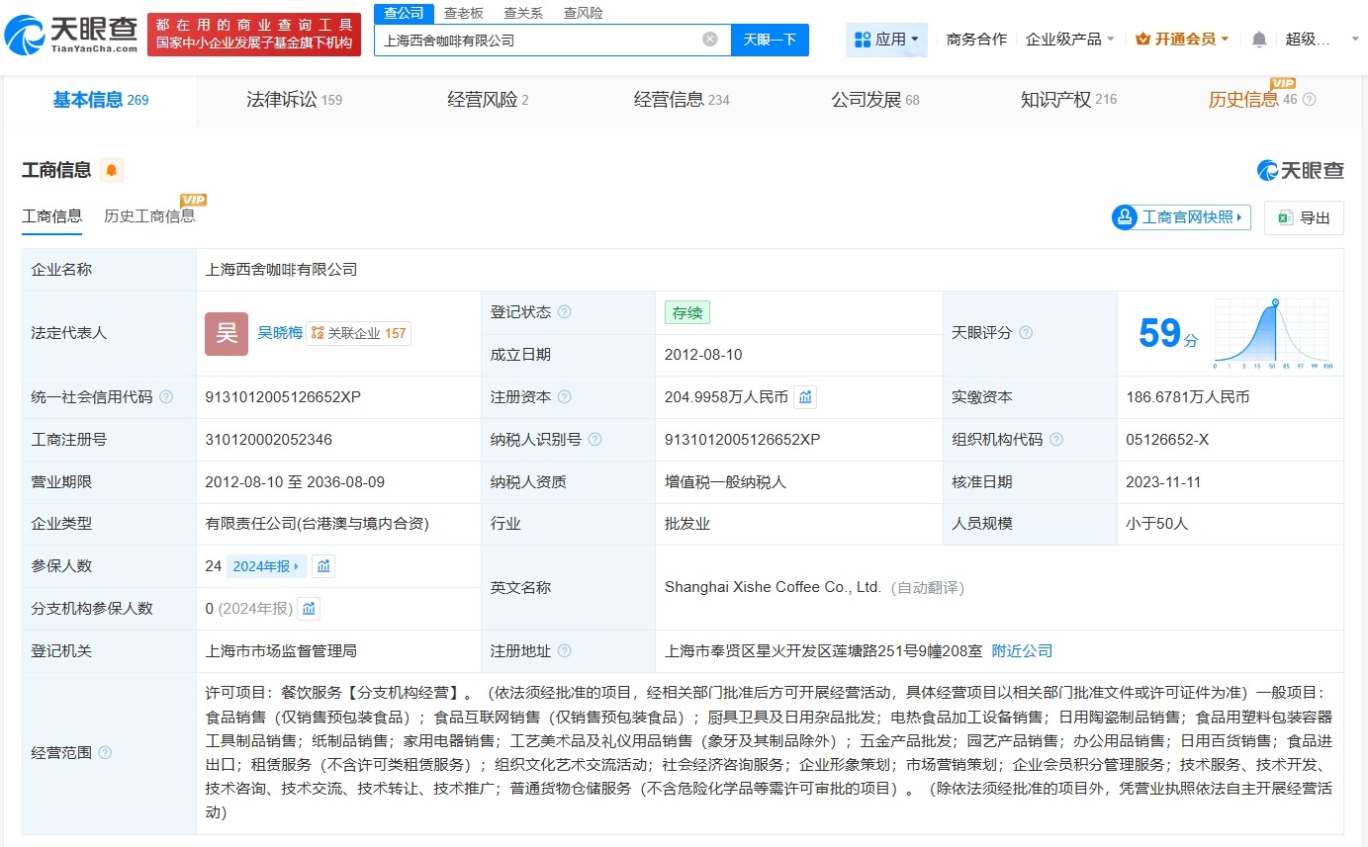Click the 工商官网快照 button
The width and height of the screenshot is (1368, 847).
[1180, 217]
